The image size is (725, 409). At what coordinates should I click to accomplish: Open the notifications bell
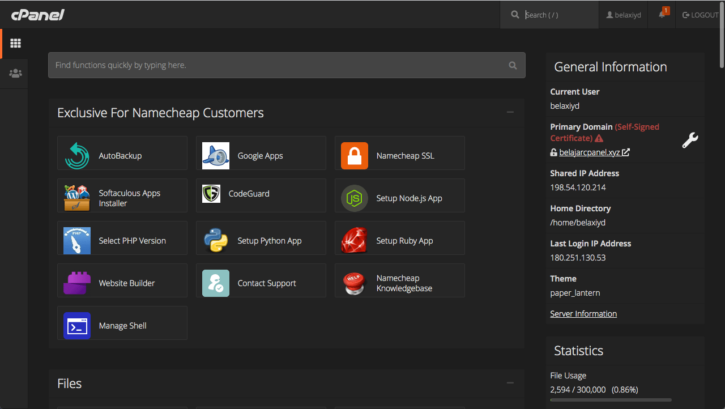662,15
